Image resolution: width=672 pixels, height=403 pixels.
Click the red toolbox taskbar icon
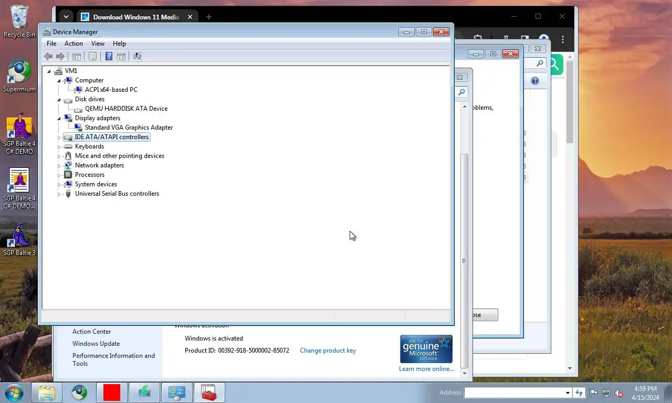(x=209, y=393)
